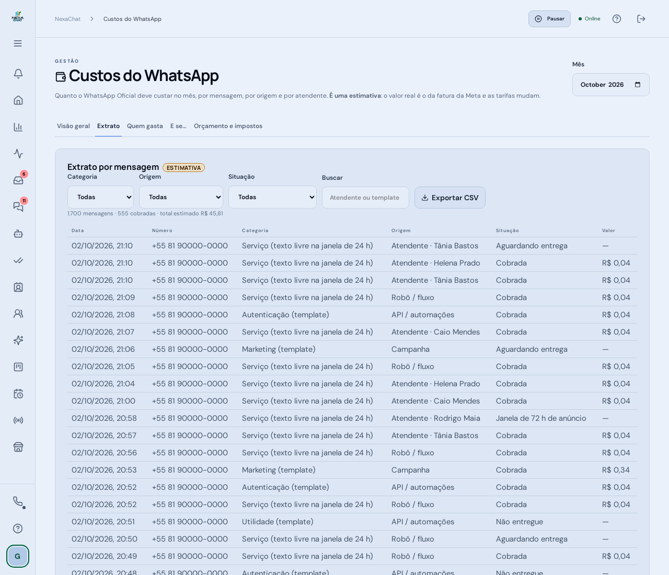Expand the Situação dropdown
This screenshot has width=669, height=575.
click(x=272, y=197)
